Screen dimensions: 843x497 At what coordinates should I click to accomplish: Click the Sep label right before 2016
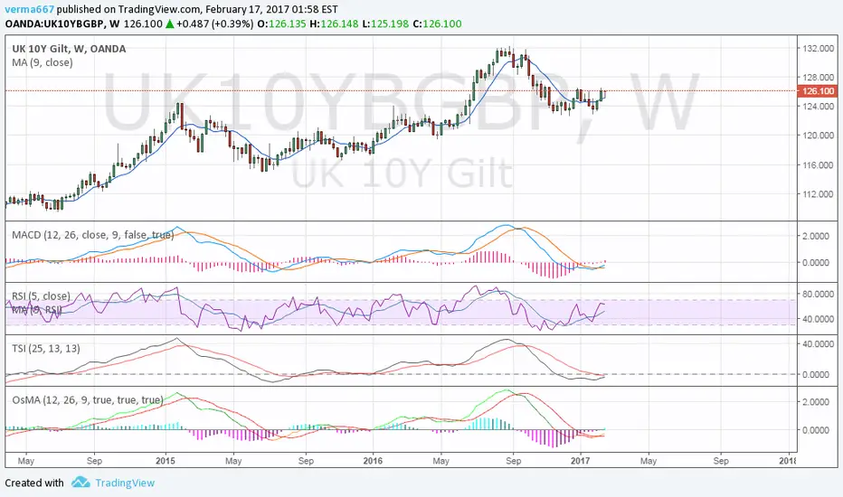[306, 461]
